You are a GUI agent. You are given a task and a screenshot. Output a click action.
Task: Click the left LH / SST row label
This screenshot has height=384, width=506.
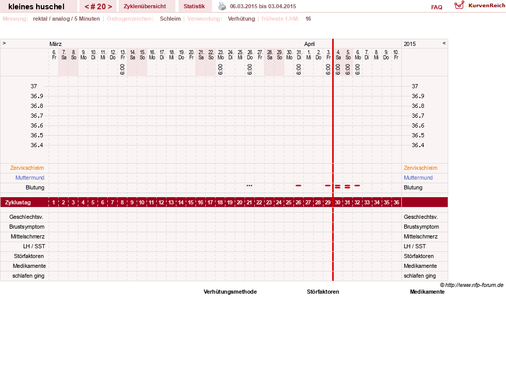(x=34, y=246)
